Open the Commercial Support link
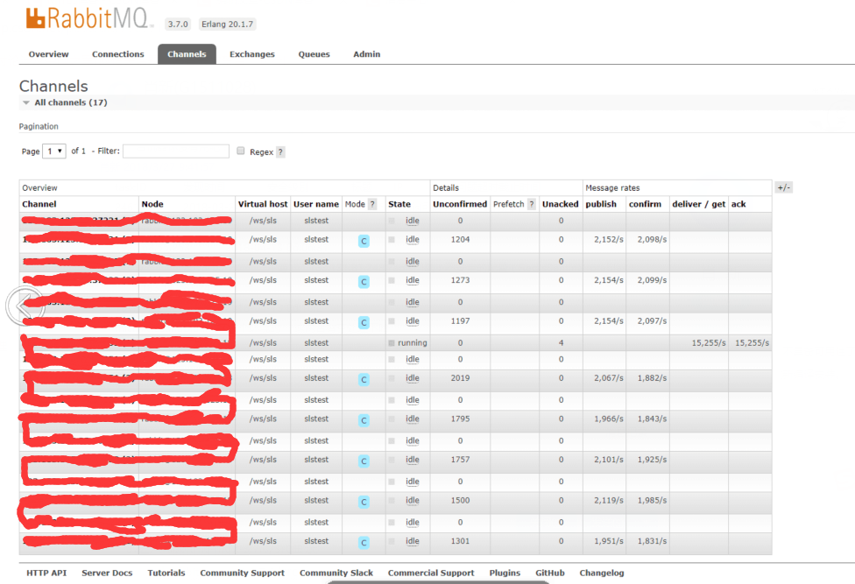The image size is (855, 584). 431,573
